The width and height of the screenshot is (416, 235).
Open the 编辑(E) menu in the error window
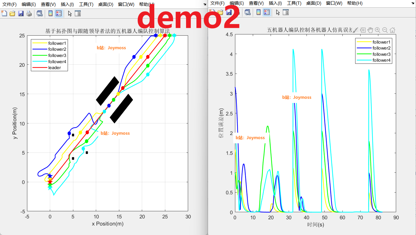coord(237,3)
